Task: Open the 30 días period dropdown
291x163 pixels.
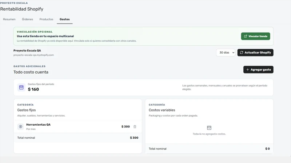Action: (226, 53)
